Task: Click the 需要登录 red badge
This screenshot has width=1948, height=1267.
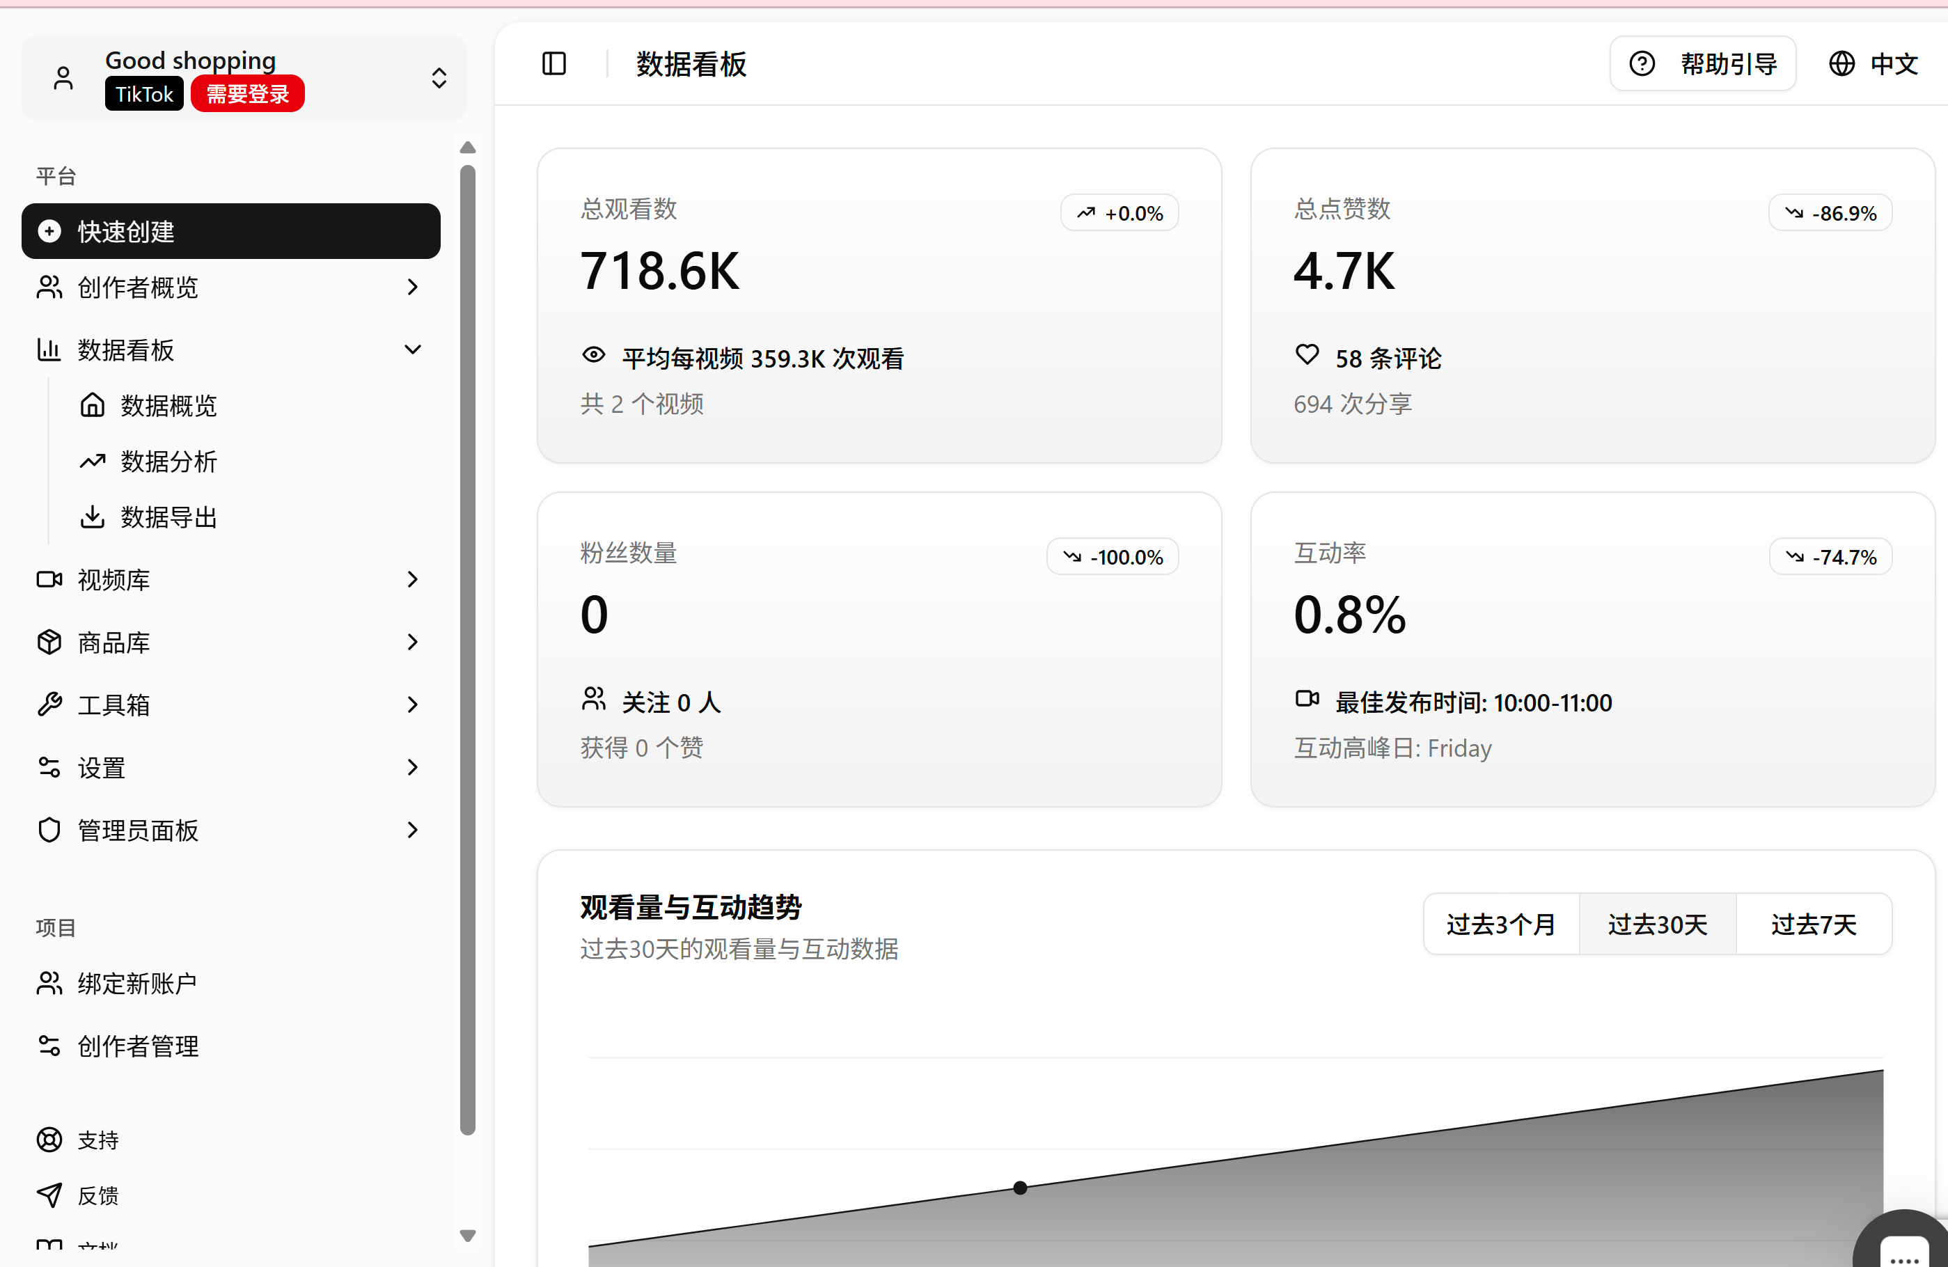Action: (247, 94)
